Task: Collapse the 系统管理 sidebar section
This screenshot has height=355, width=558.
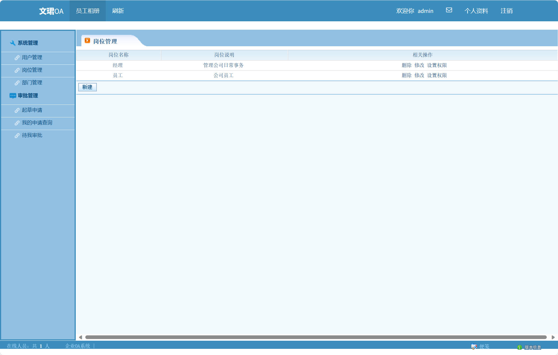Action: (28, 43)
